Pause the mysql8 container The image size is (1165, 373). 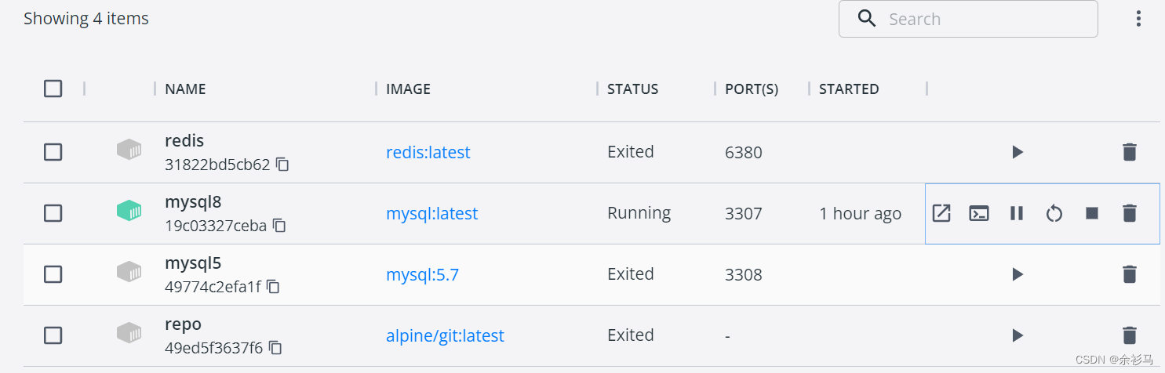click(1016, 213)
